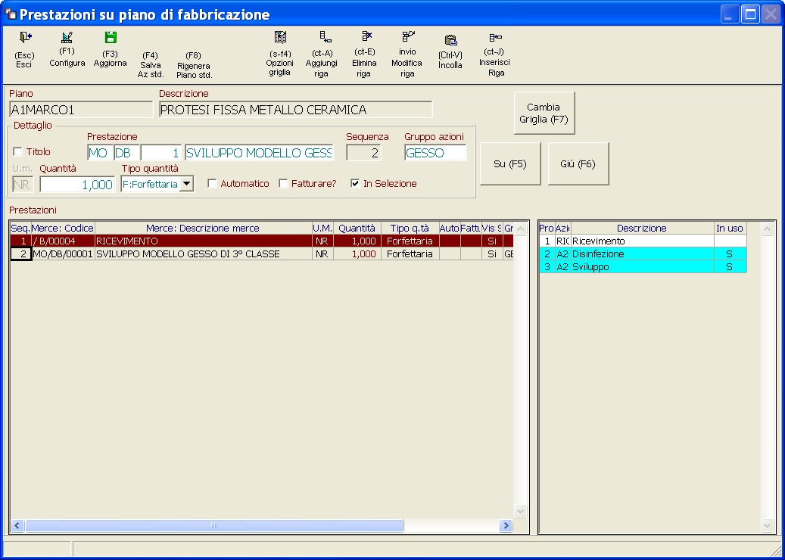Click the Cambia Griglia (F7) button
The image size is (785, 560).
click(x=544, y=113)
